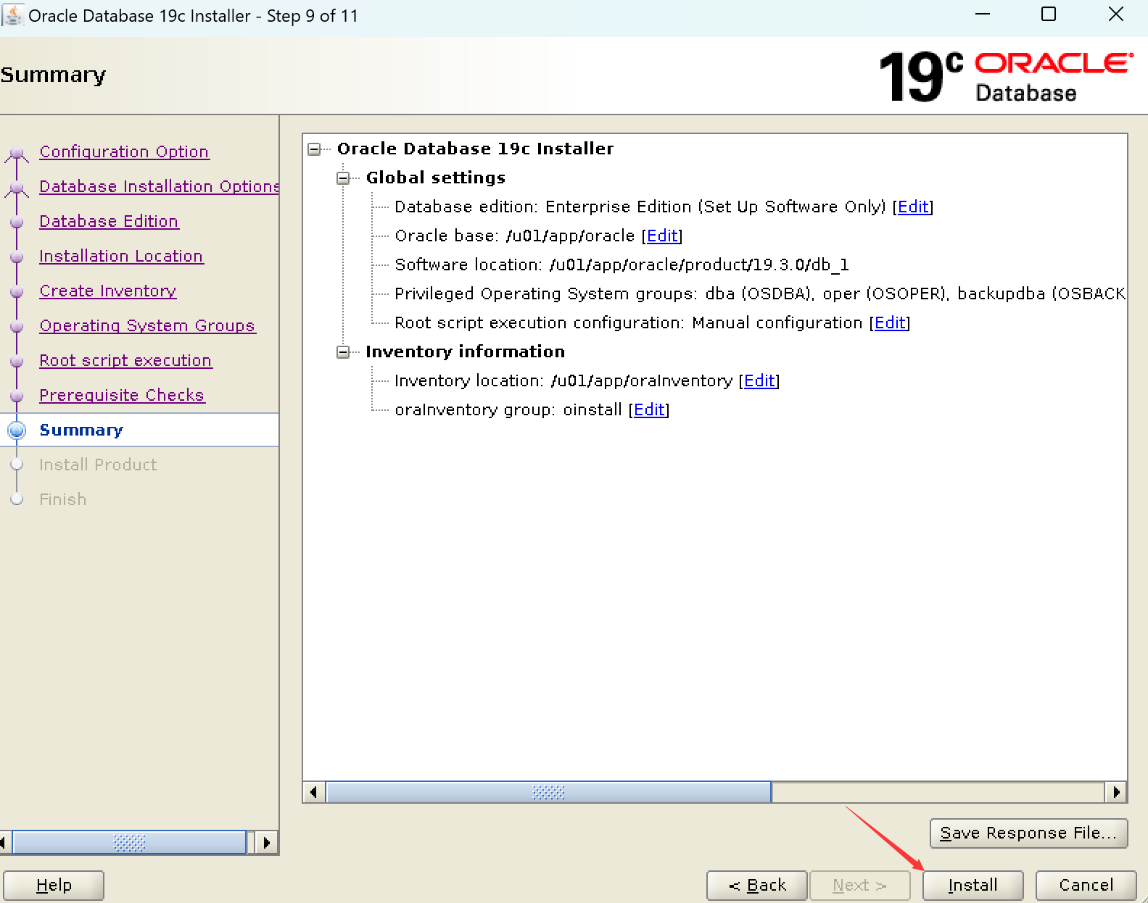Jump to Database Edition step
Viewport: 1148px width, 903px height.
coord(109,221)
